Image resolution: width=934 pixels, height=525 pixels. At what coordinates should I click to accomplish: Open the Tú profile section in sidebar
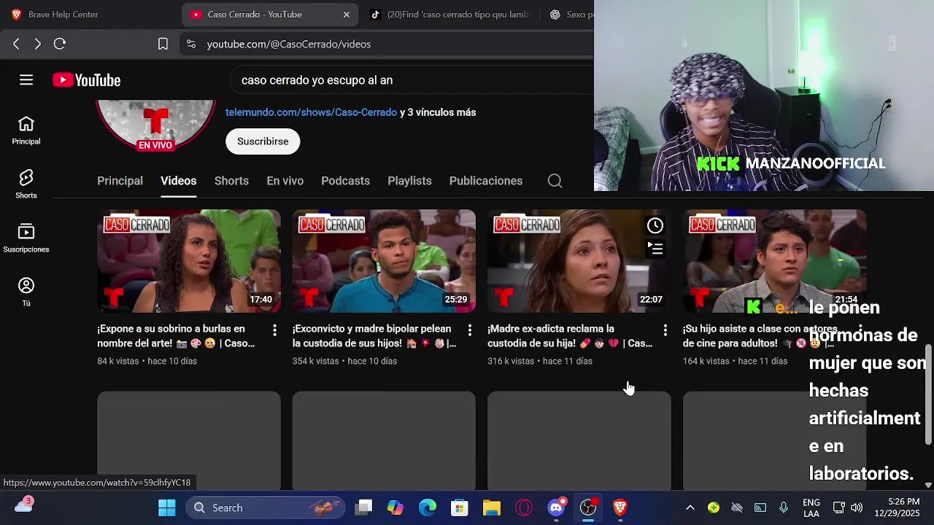pos(26,293)
